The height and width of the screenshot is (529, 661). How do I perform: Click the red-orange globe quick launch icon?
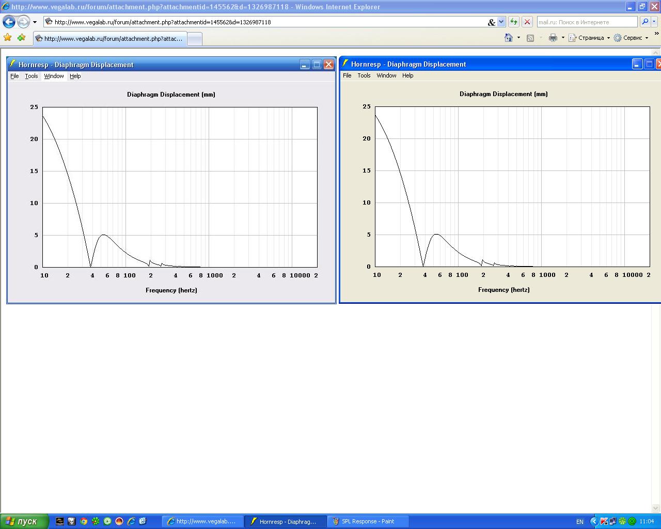coord(119,521)
